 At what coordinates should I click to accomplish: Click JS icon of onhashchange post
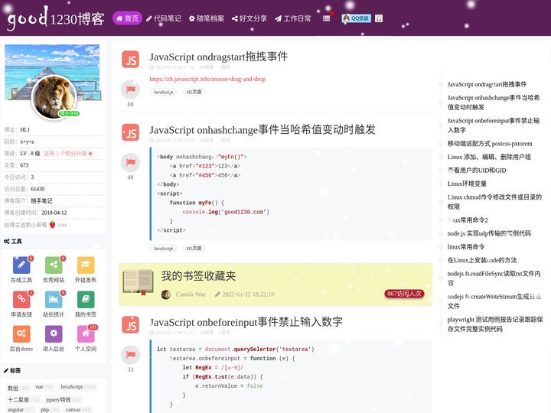130,132
